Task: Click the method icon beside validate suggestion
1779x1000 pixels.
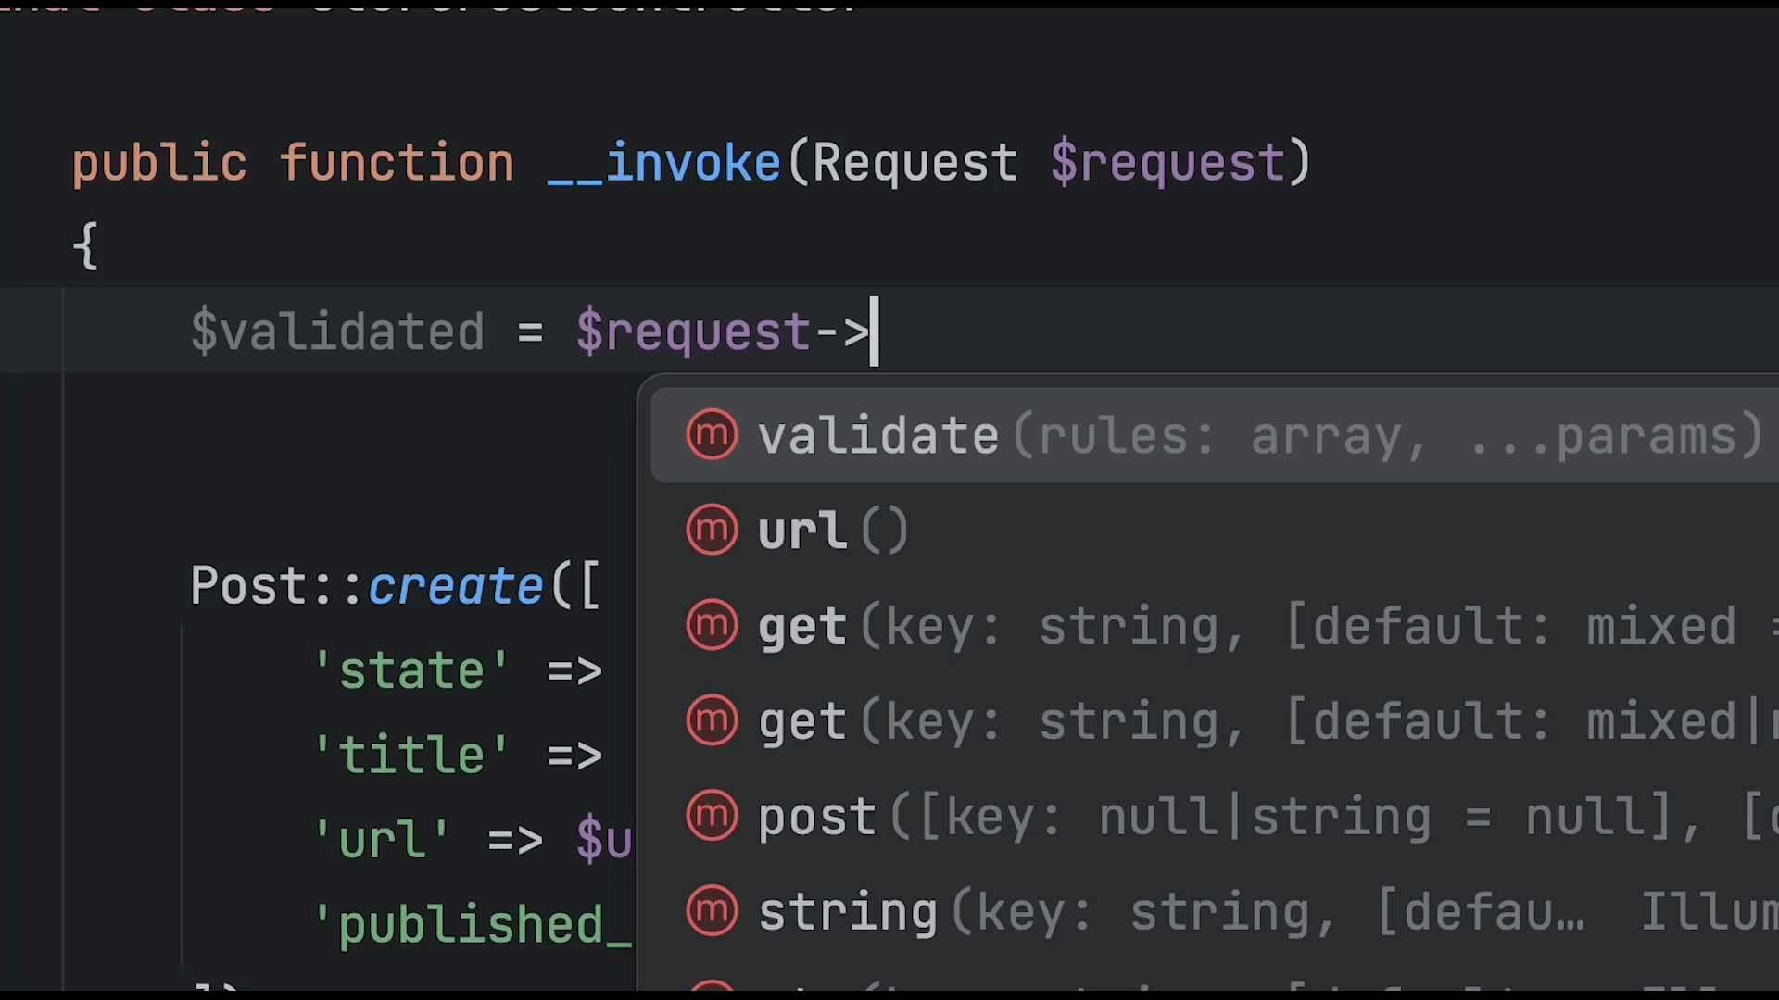Action: pos(712,434)
